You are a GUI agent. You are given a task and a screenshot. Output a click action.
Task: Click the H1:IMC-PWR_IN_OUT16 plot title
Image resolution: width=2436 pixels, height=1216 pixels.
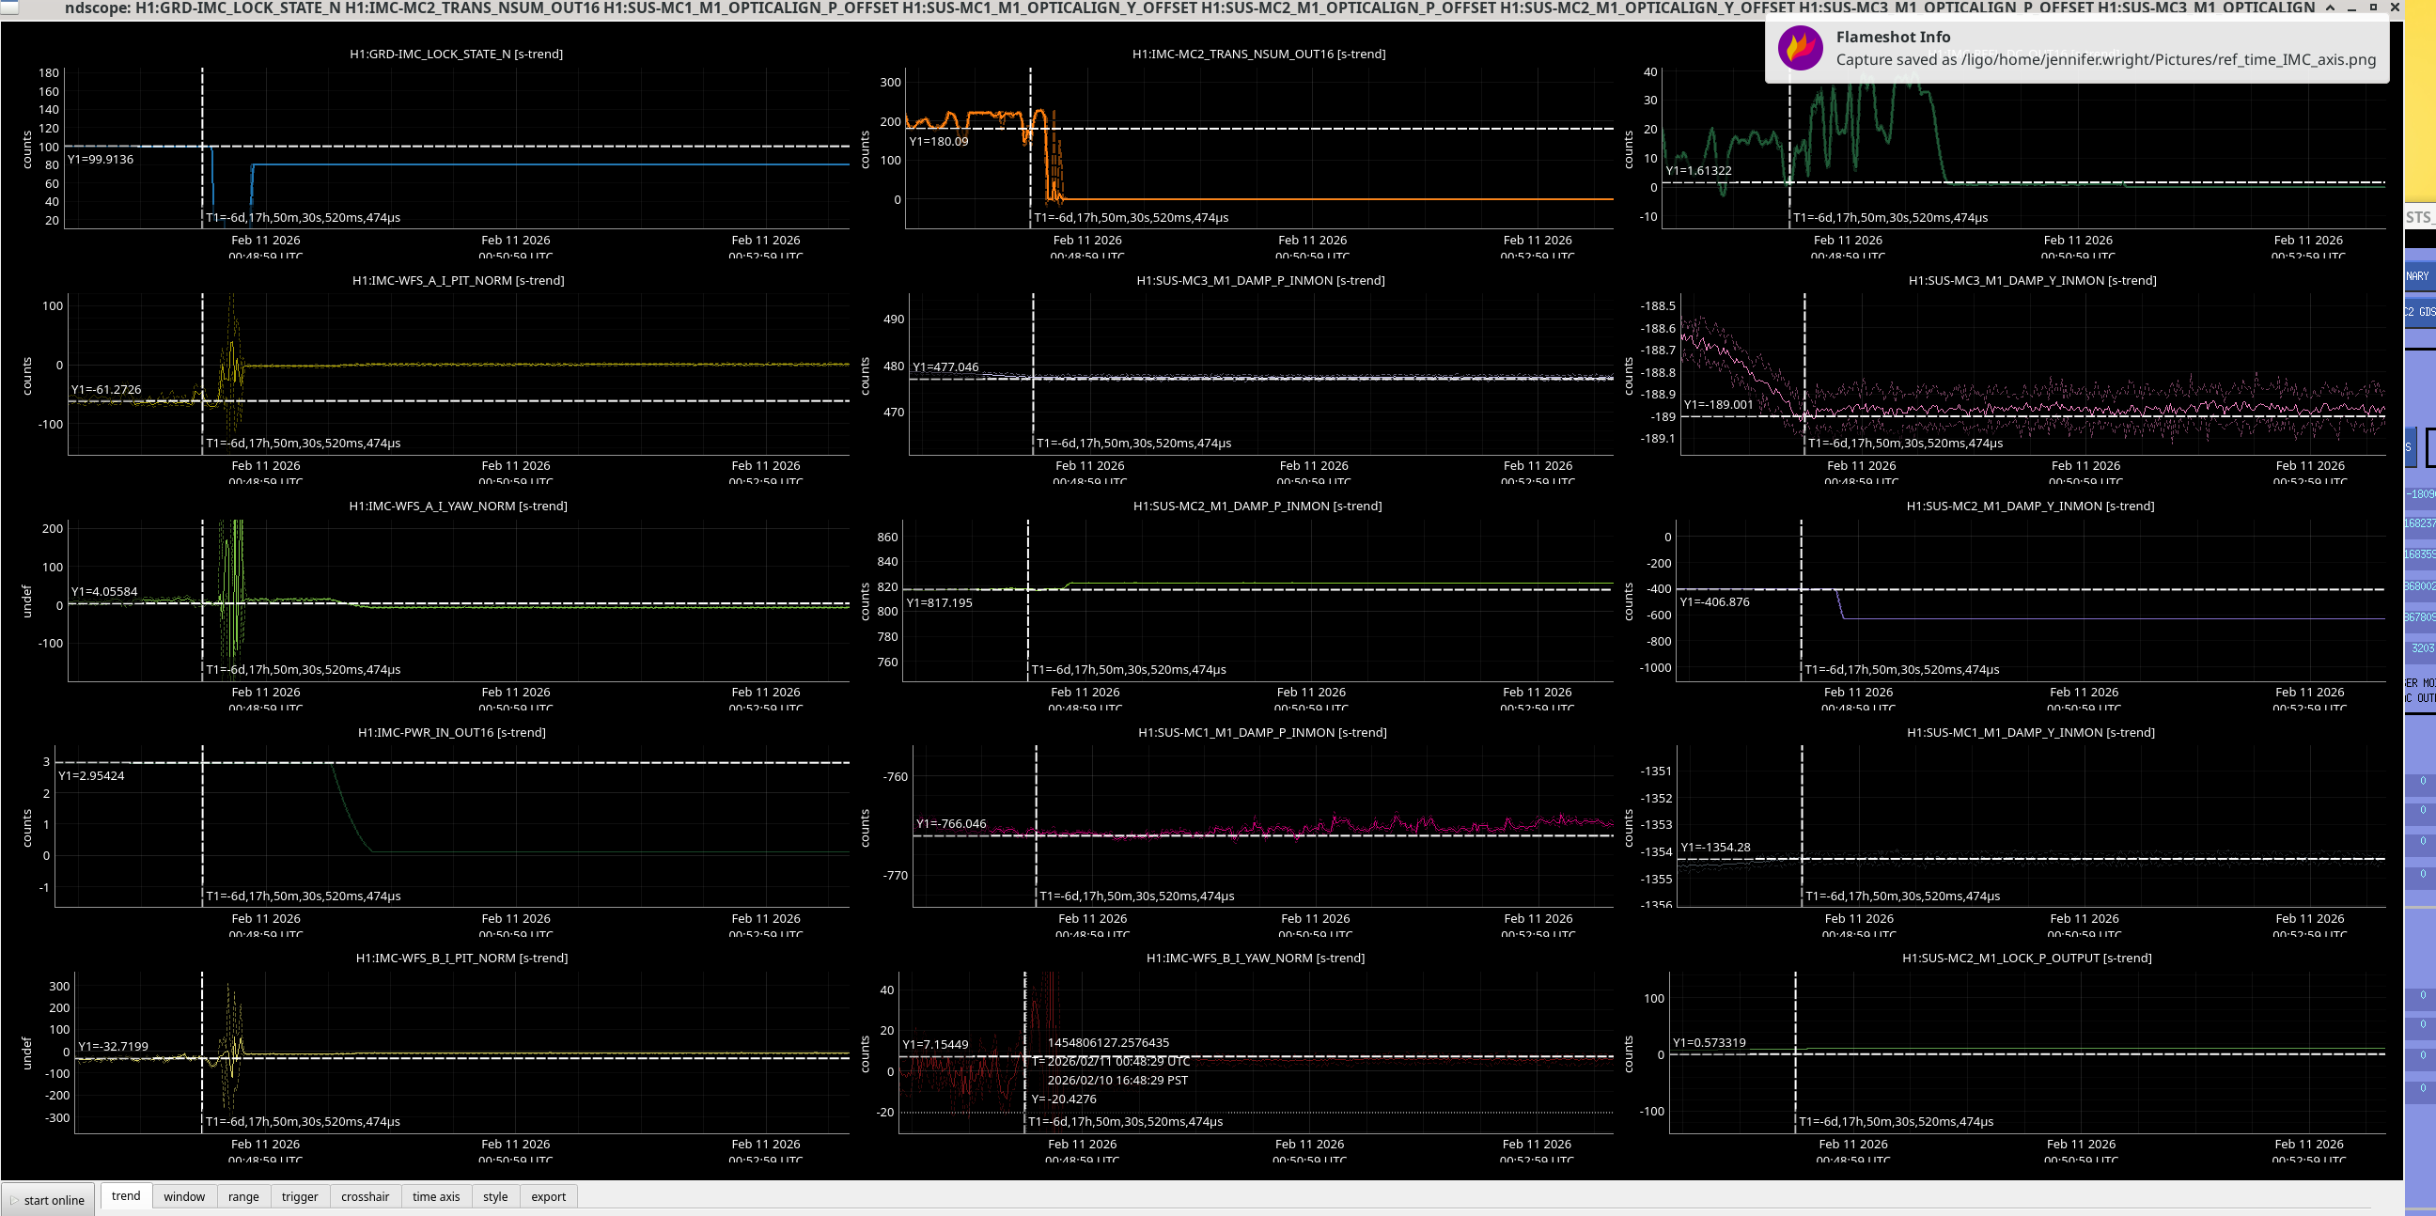coord(451,732)
